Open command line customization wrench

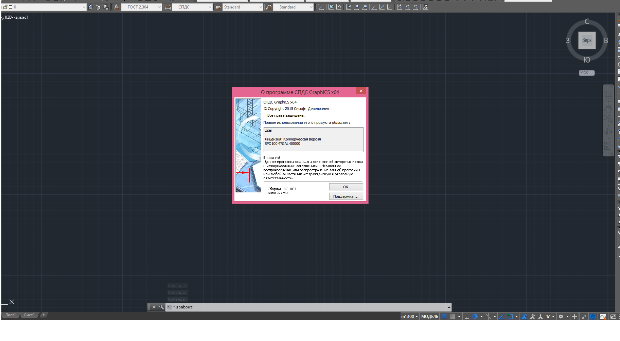click(x=161, y=307)
